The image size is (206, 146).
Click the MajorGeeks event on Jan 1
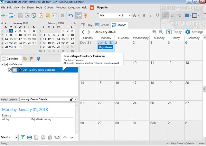106,47
